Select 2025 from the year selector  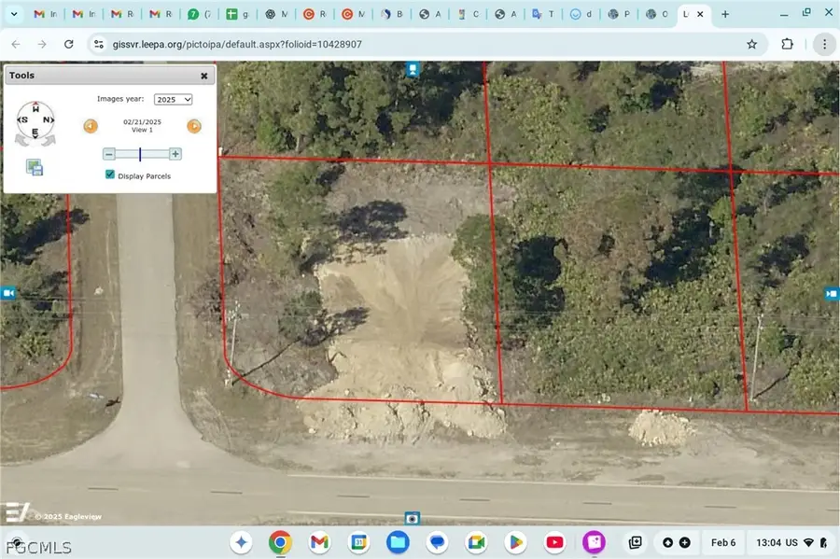(173, 99)
